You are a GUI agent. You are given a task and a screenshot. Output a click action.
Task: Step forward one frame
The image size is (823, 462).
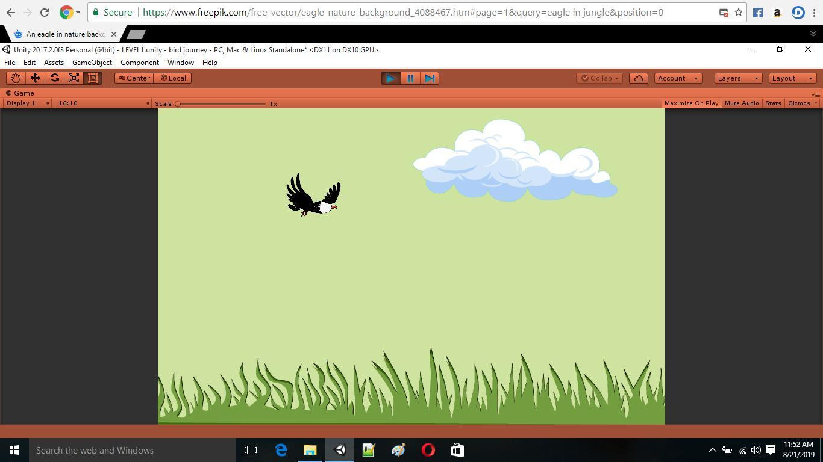(x=430, y=78)
